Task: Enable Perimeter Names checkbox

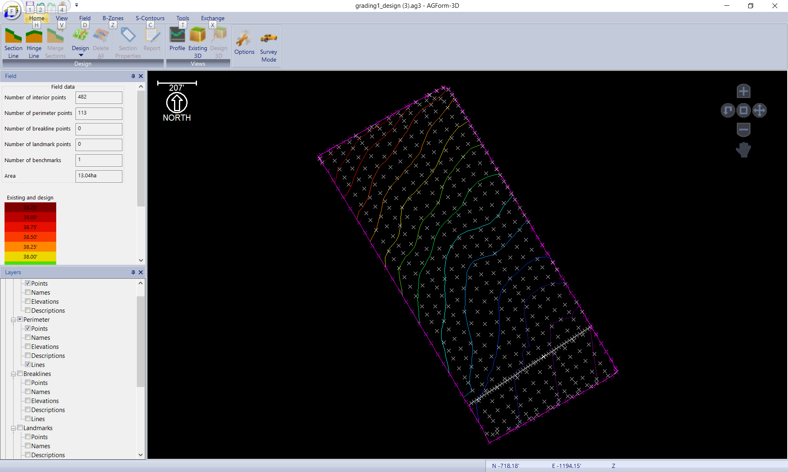Action: tap(28, 337)
